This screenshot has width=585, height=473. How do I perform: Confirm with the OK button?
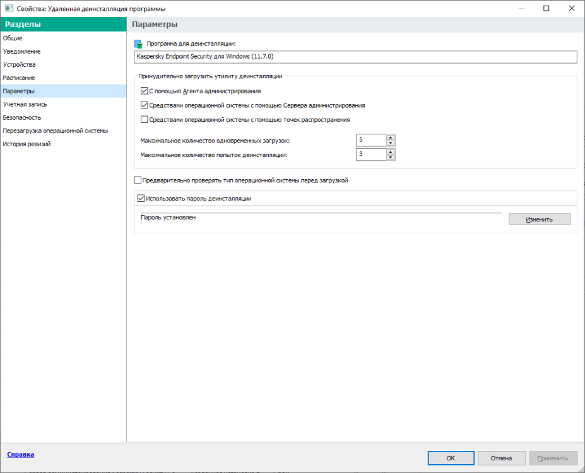[x=451, y=458]
